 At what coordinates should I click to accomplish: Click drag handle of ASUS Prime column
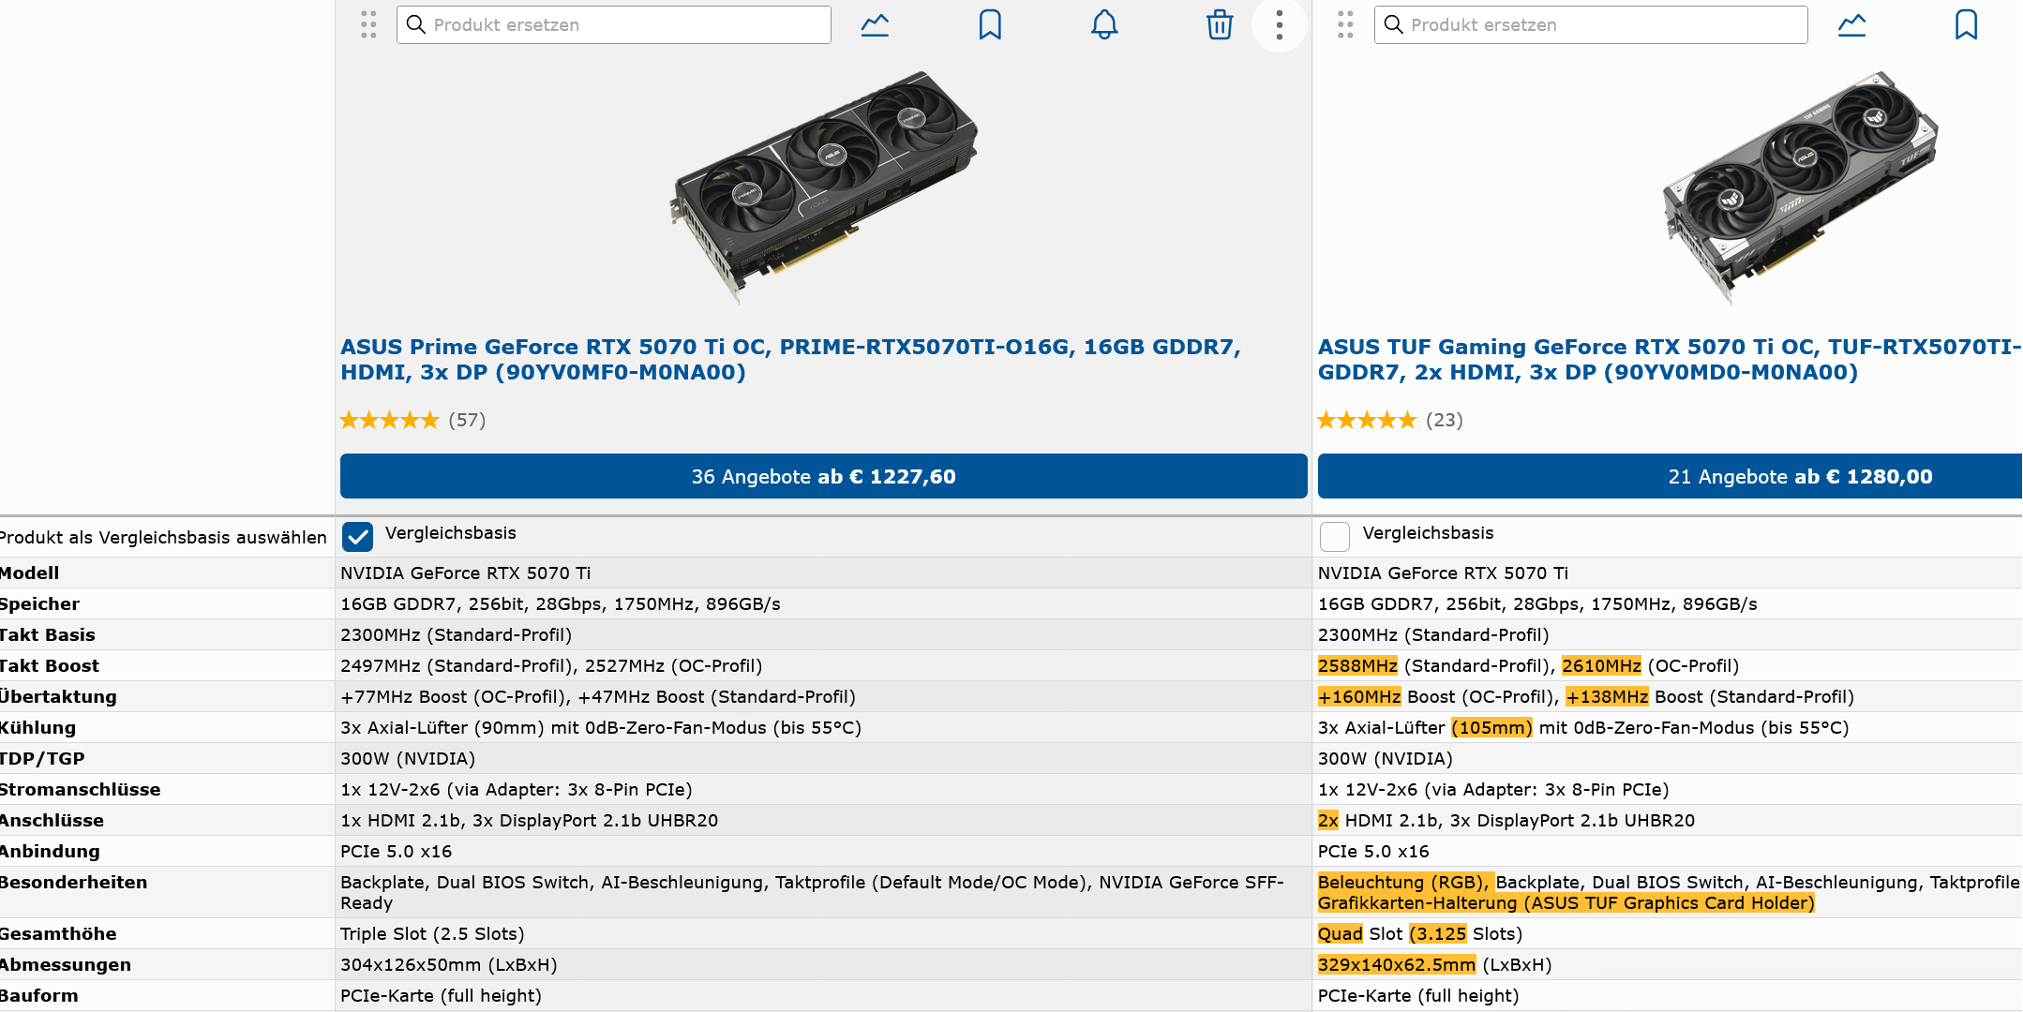click(x=368, y=24)
